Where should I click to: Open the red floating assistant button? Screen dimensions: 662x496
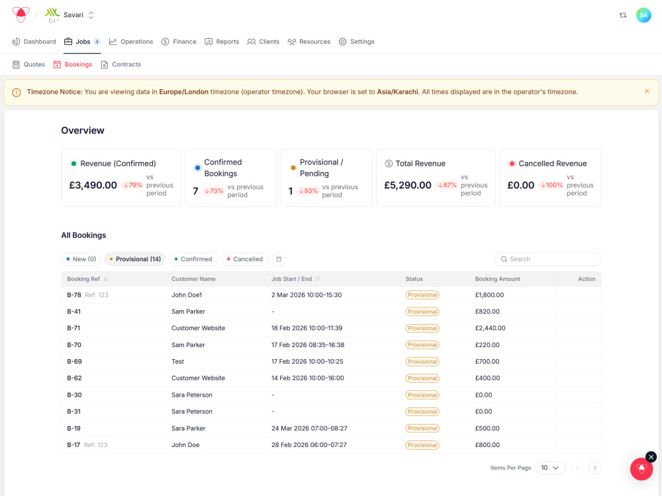[x=641, y=469]
